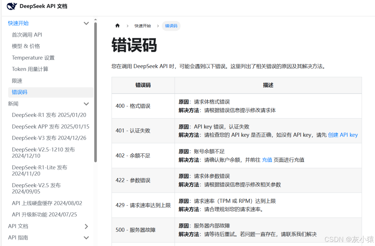
Task: Click the 422 - 参数错误 cell
Action: pos(143,180)
